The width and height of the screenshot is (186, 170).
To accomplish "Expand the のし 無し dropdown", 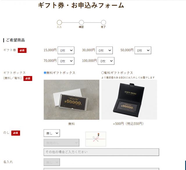I will pos(52,133).
